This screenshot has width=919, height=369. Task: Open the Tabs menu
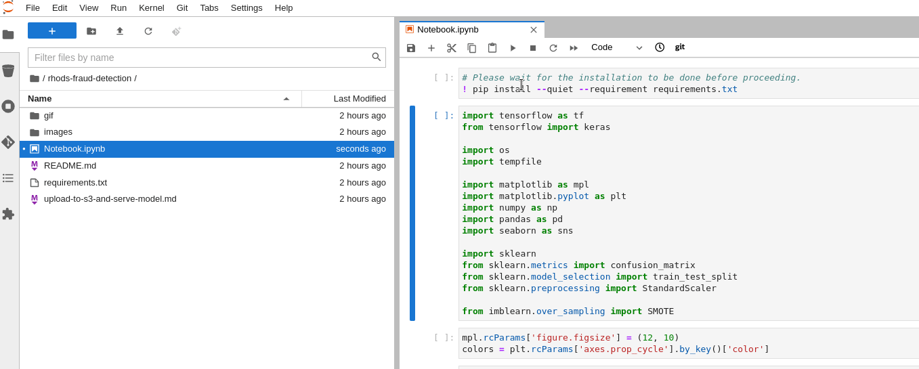point(209,7)
